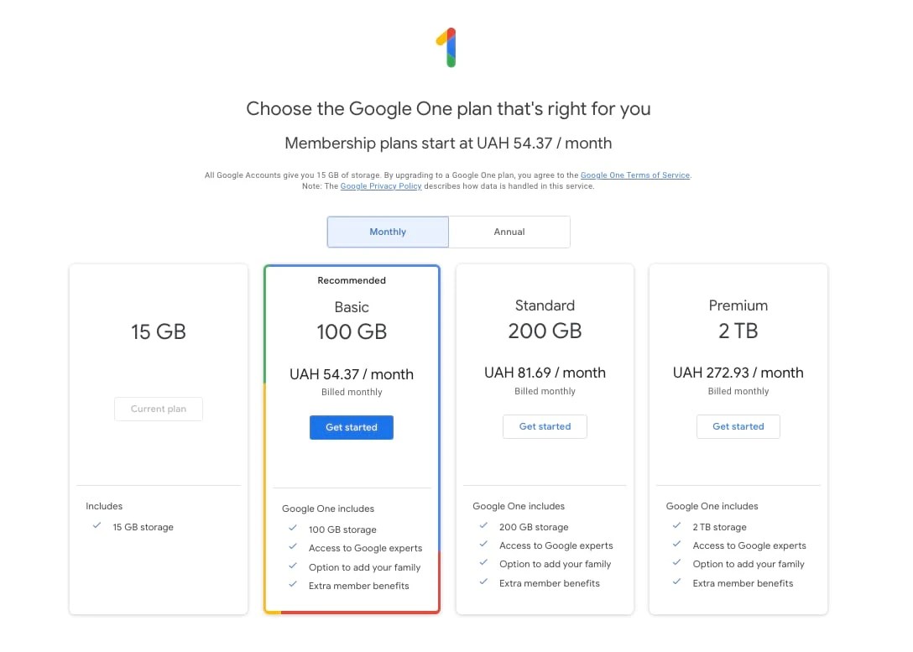
Task: Open the Google Privacy Policy link
Action: 381,185
